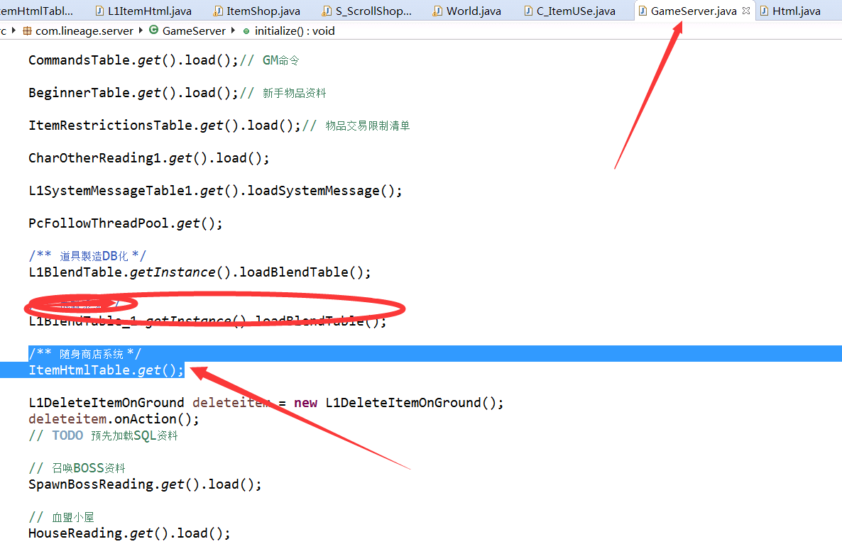
Task: Select initialize() : void in the breadcrumb
Action: [x=295, y=31]
